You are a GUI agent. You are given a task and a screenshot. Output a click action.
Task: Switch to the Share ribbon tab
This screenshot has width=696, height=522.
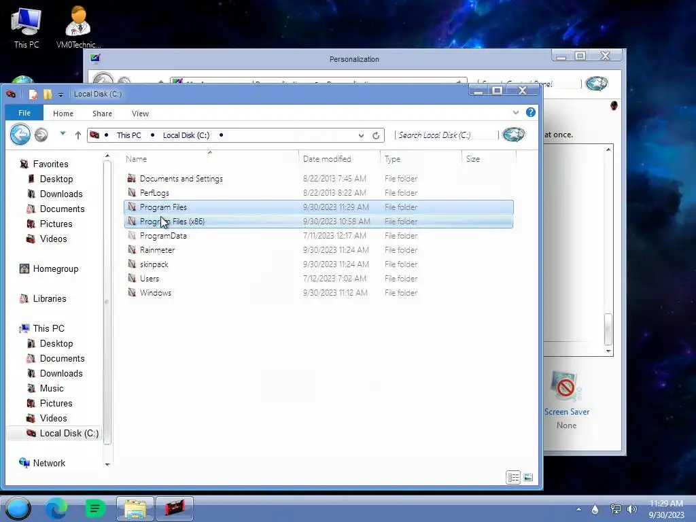[x=102, y=114]
